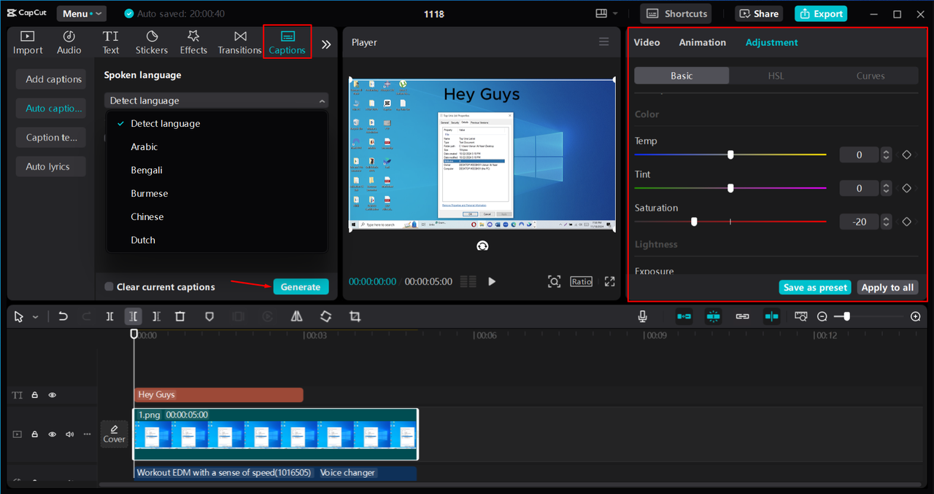Add a keyframe for Saturation
This screenshot has height=494, width=934.
click(x=907, y=221)
